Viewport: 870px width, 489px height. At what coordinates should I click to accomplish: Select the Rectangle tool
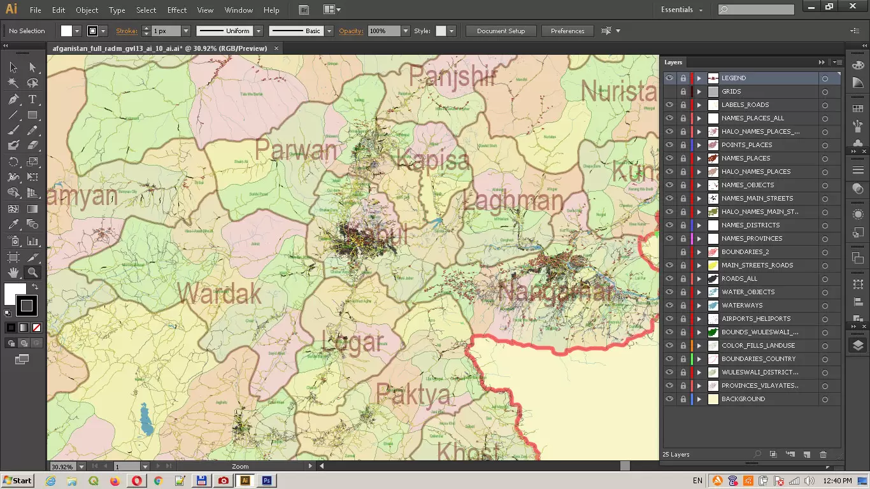coord(32,115)
